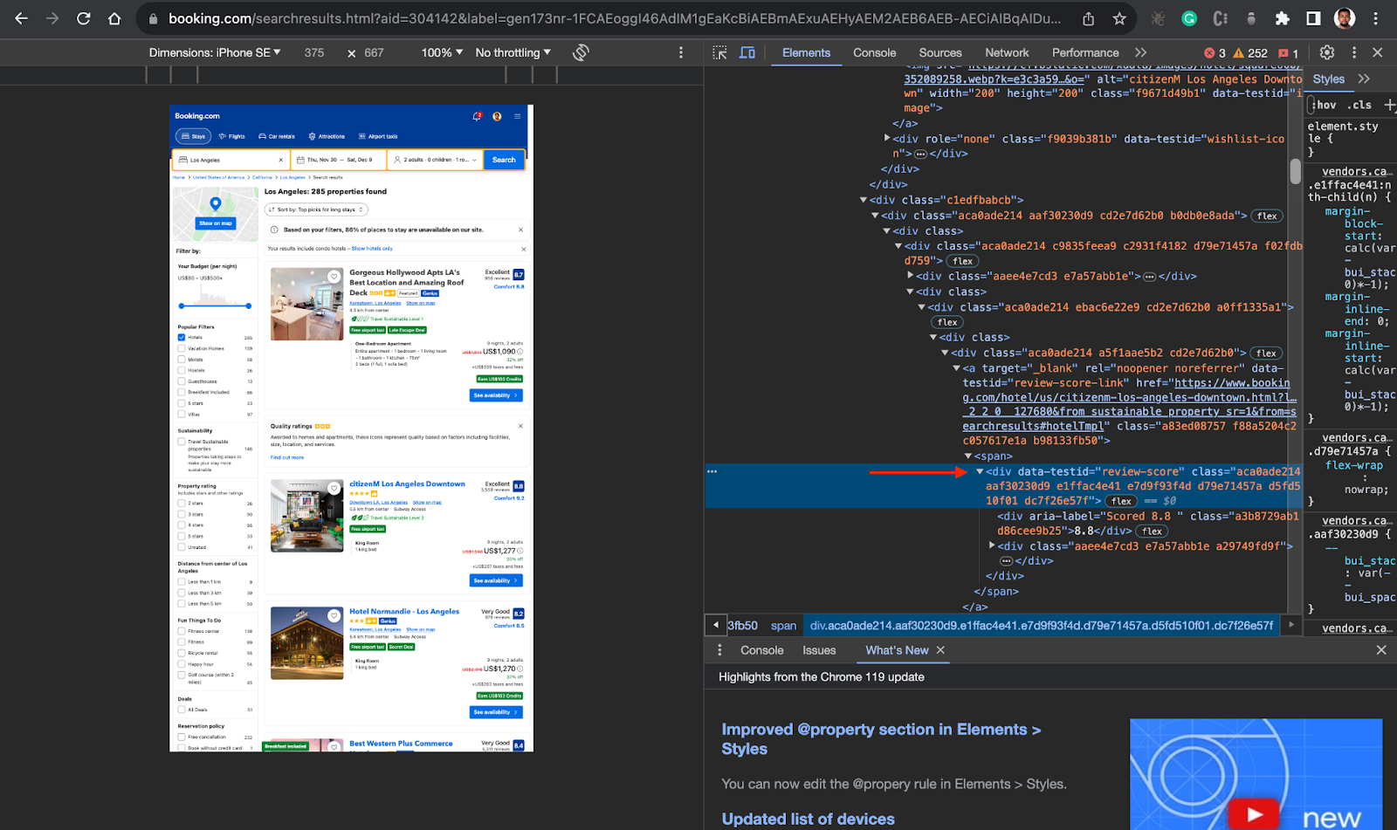Open the Booking.com notifications bell
Viewport: 1397px width, 830px height.
tap(477, 116)
